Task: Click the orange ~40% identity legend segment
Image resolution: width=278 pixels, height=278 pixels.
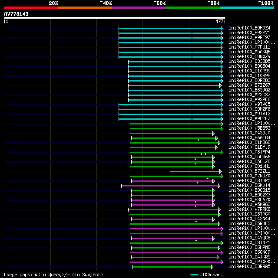Action: point(85,8)
